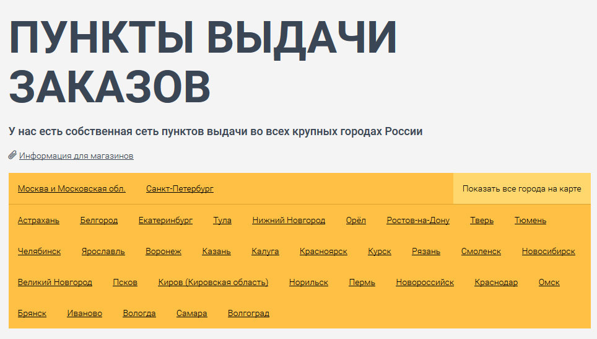Choose Киров (Кировская область) link
The width and height of the screenshot is (597, 339).
213,283
